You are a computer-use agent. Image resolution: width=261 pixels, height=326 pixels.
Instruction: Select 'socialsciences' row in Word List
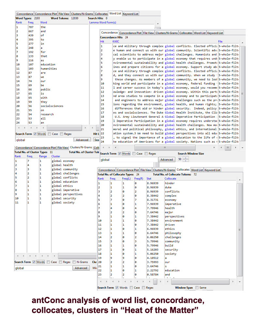pos(53,106)
